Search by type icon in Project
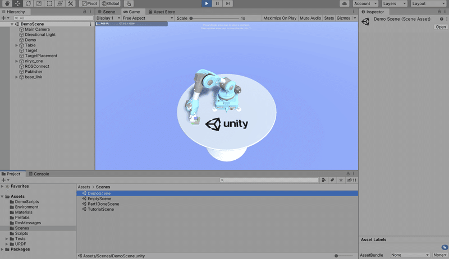 coord(324,180)
